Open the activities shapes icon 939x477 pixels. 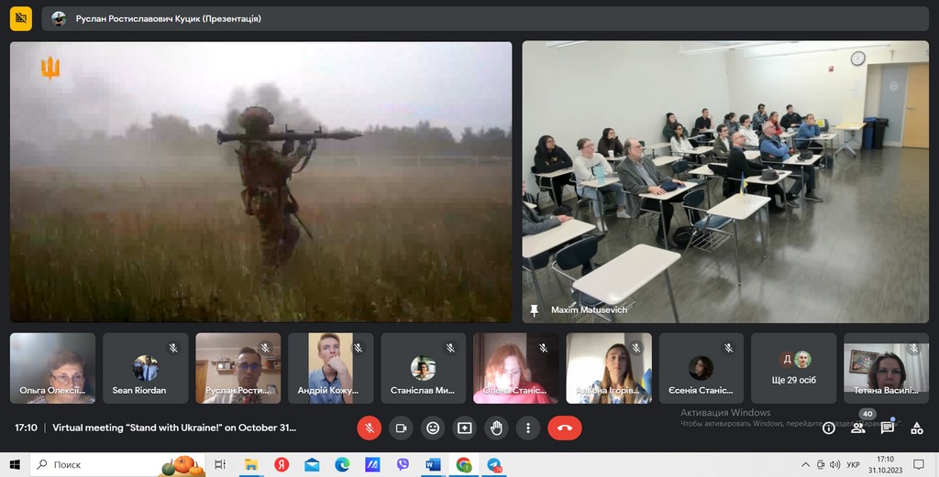(x=917, y=428)
